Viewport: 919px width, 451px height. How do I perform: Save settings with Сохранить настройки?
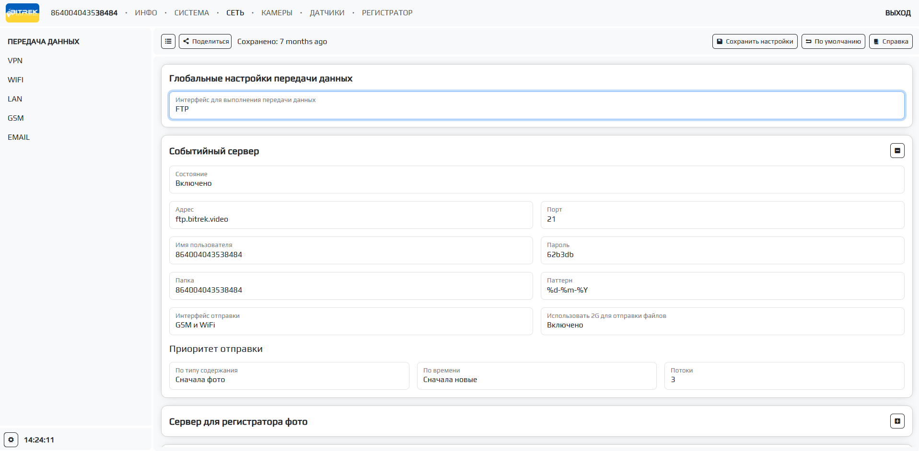tap(755, 42)
